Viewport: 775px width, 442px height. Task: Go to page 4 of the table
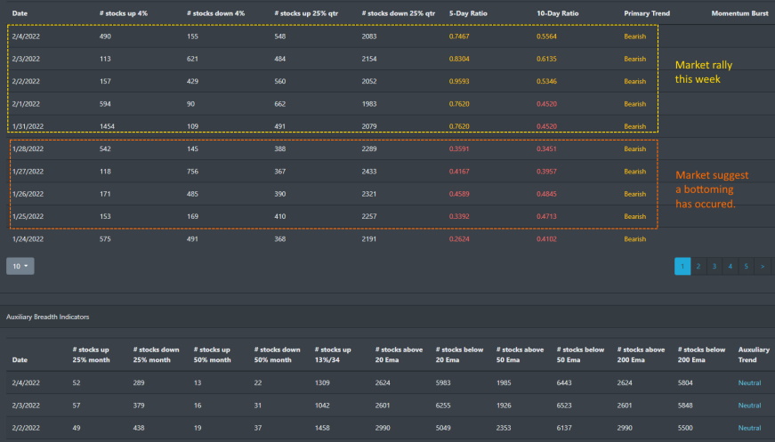click(x=730, y=266)
